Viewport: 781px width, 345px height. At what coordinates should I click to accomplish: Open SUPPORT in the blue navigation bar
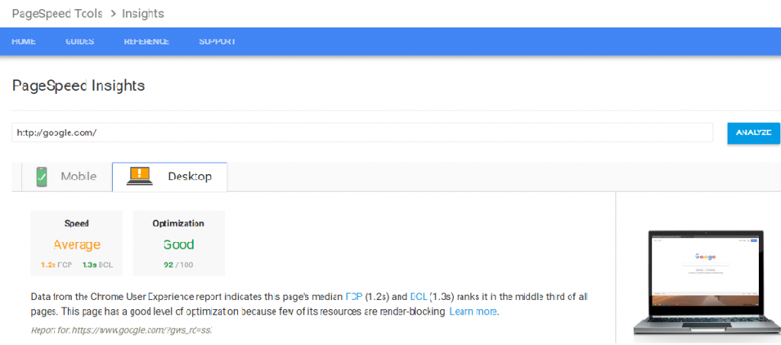click(217, 41)
